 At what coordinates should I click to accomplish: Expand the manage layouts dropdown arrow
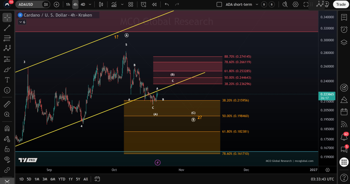click(257, 4)
